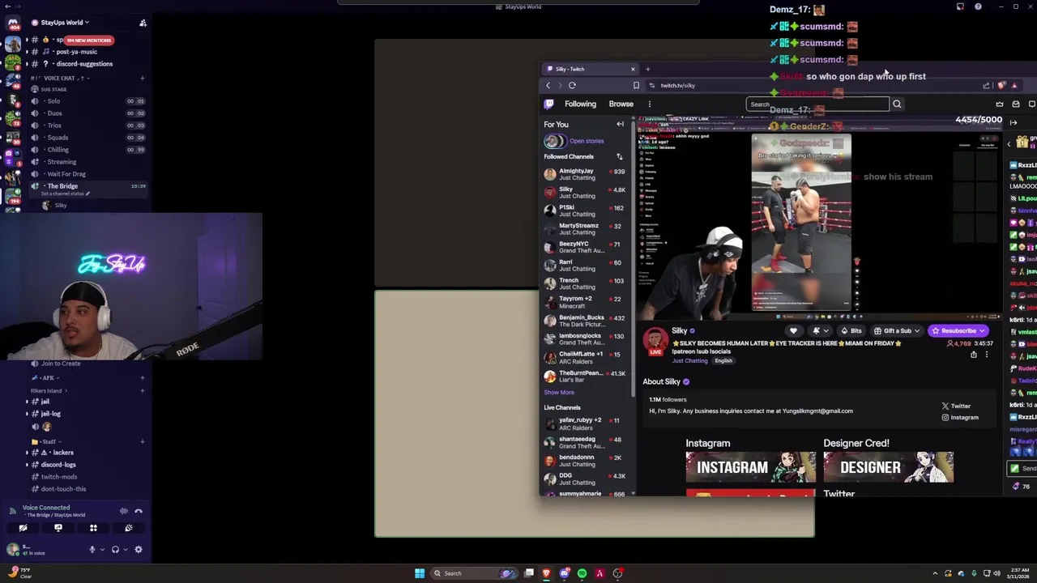The height and width of the screenshot is (583, 1037).
Task: Show More followed channels
Action: tap(559, 393)
